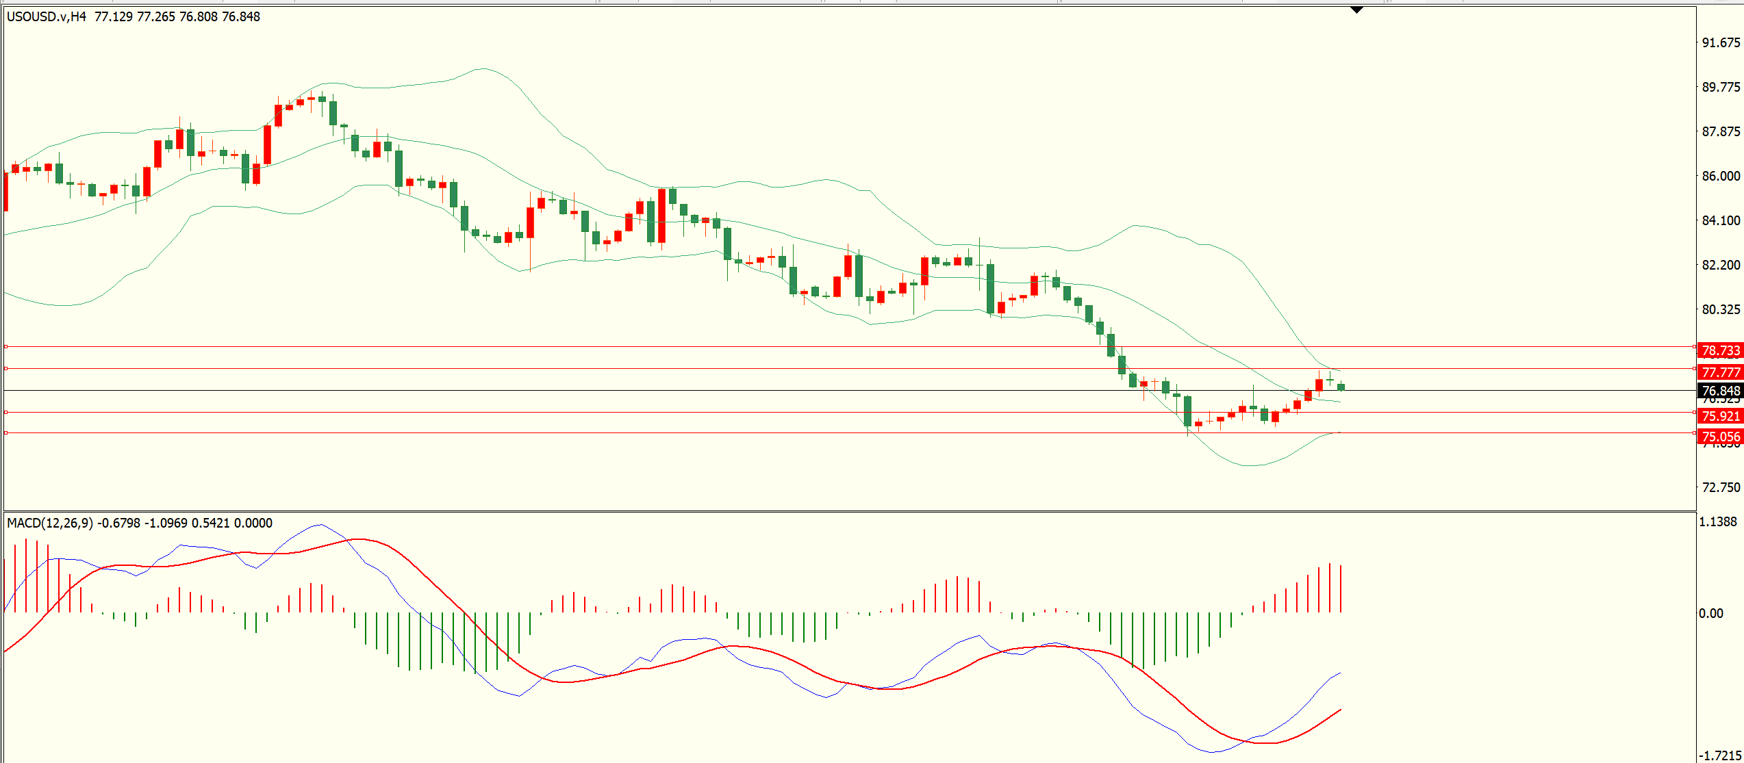
Task: Click the black chart shift triangle marker
Action: point(1356,10)
